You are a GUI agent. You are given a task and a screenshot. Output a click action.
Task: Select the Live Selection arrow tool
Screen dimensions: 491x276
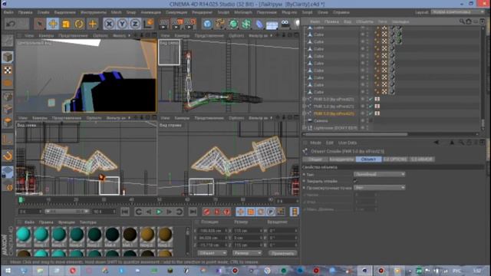[x=39, y=24]
